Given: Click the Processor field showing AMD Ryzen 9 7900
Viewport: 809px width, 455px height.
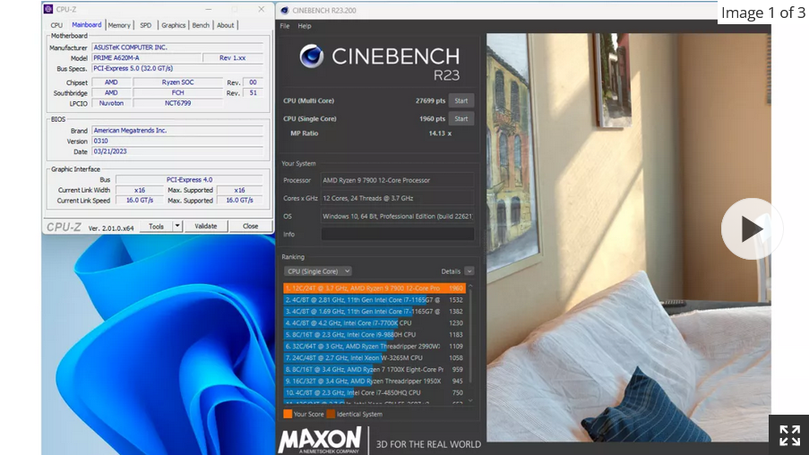Looking at the screenshot, I should [397, 180].
